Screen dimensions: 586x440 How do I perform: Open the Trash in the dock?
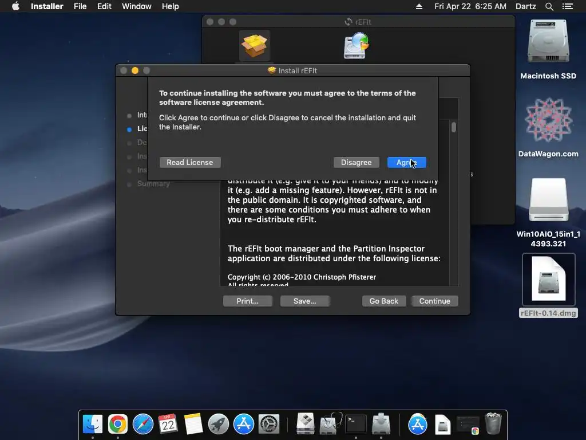(493, 425)
